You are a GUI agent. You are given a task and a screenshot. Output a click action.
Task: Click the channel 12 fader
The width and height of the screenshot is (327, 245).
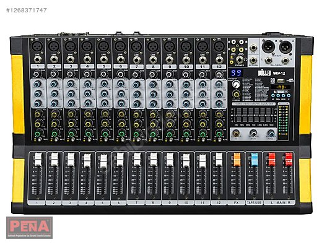point(219,160)
